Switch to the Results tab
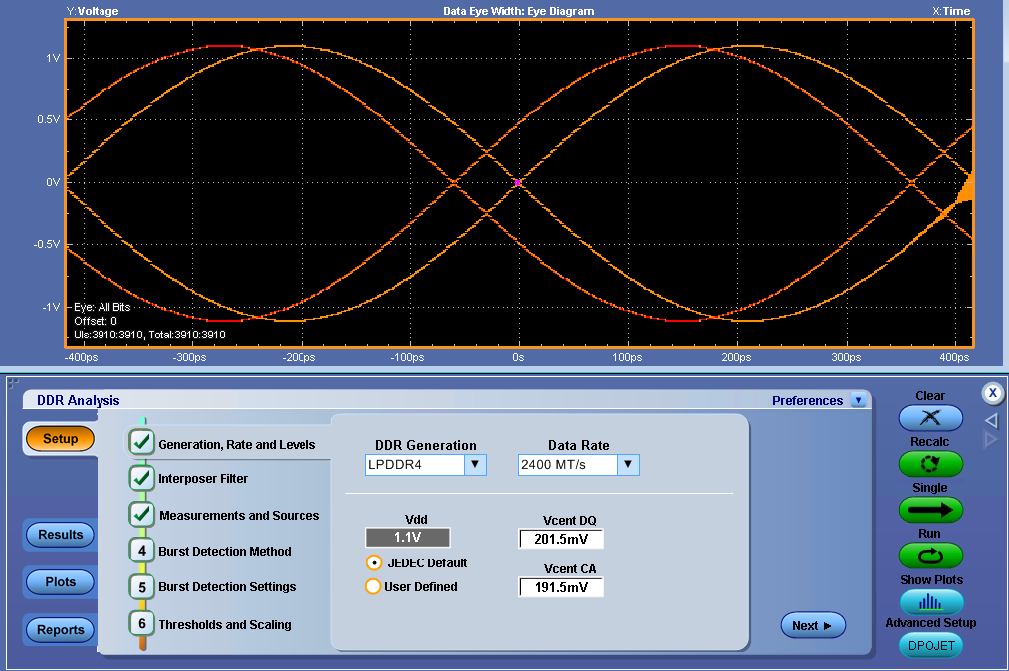 61,535
